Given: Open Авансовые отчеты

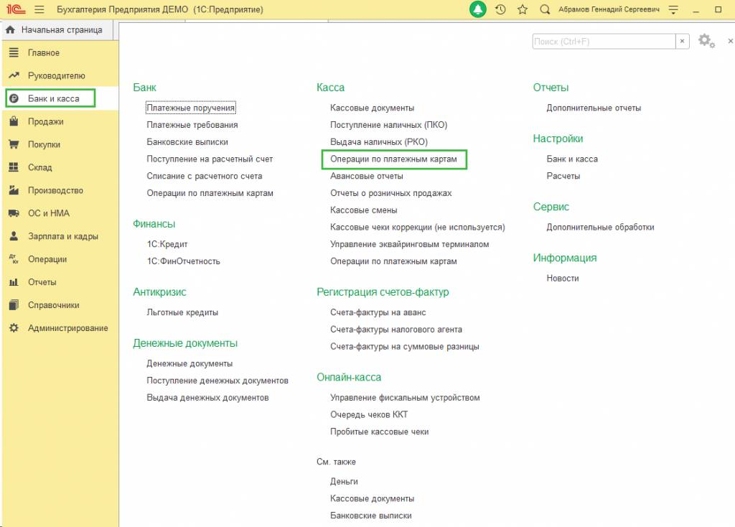Looking at the screenshot, I should click(367, 176).
